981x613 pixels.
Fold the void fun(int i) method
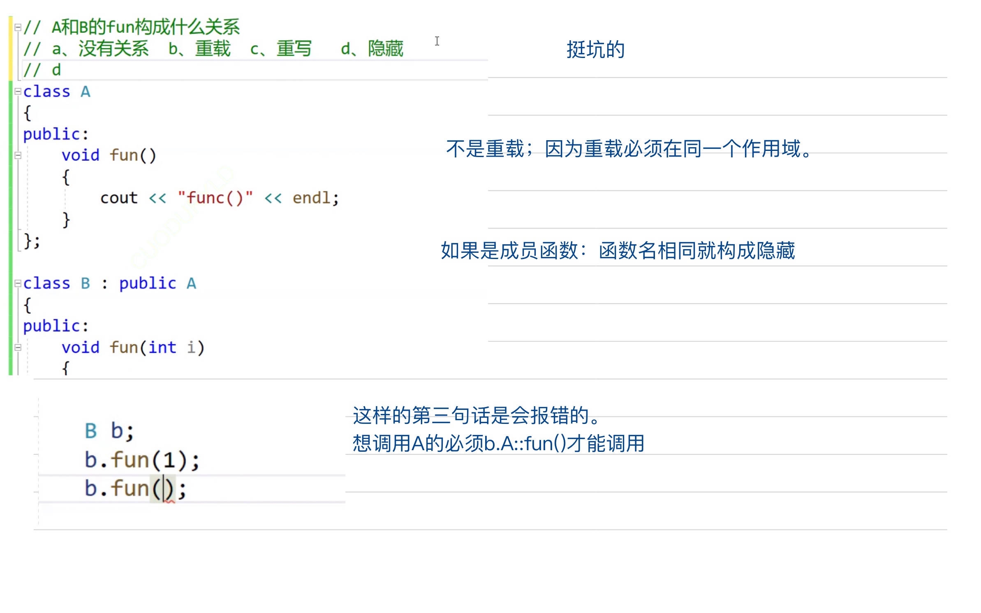18,347
